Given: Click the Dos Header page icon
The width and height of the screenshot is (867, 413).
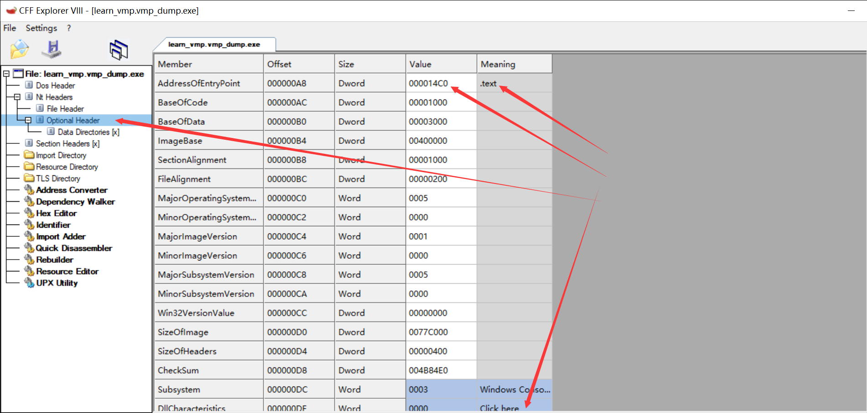Looking at the screenshot, I should coord(29,85).
